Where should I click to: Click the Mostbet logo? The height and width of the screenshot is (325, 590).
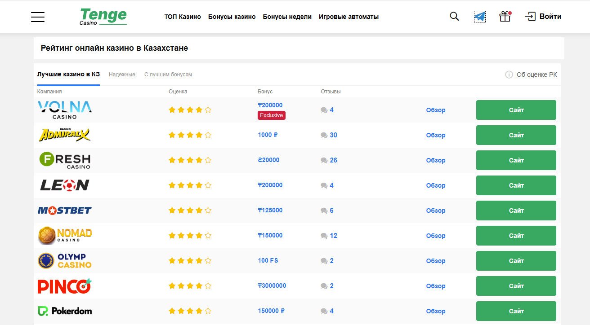click(65, 211)
